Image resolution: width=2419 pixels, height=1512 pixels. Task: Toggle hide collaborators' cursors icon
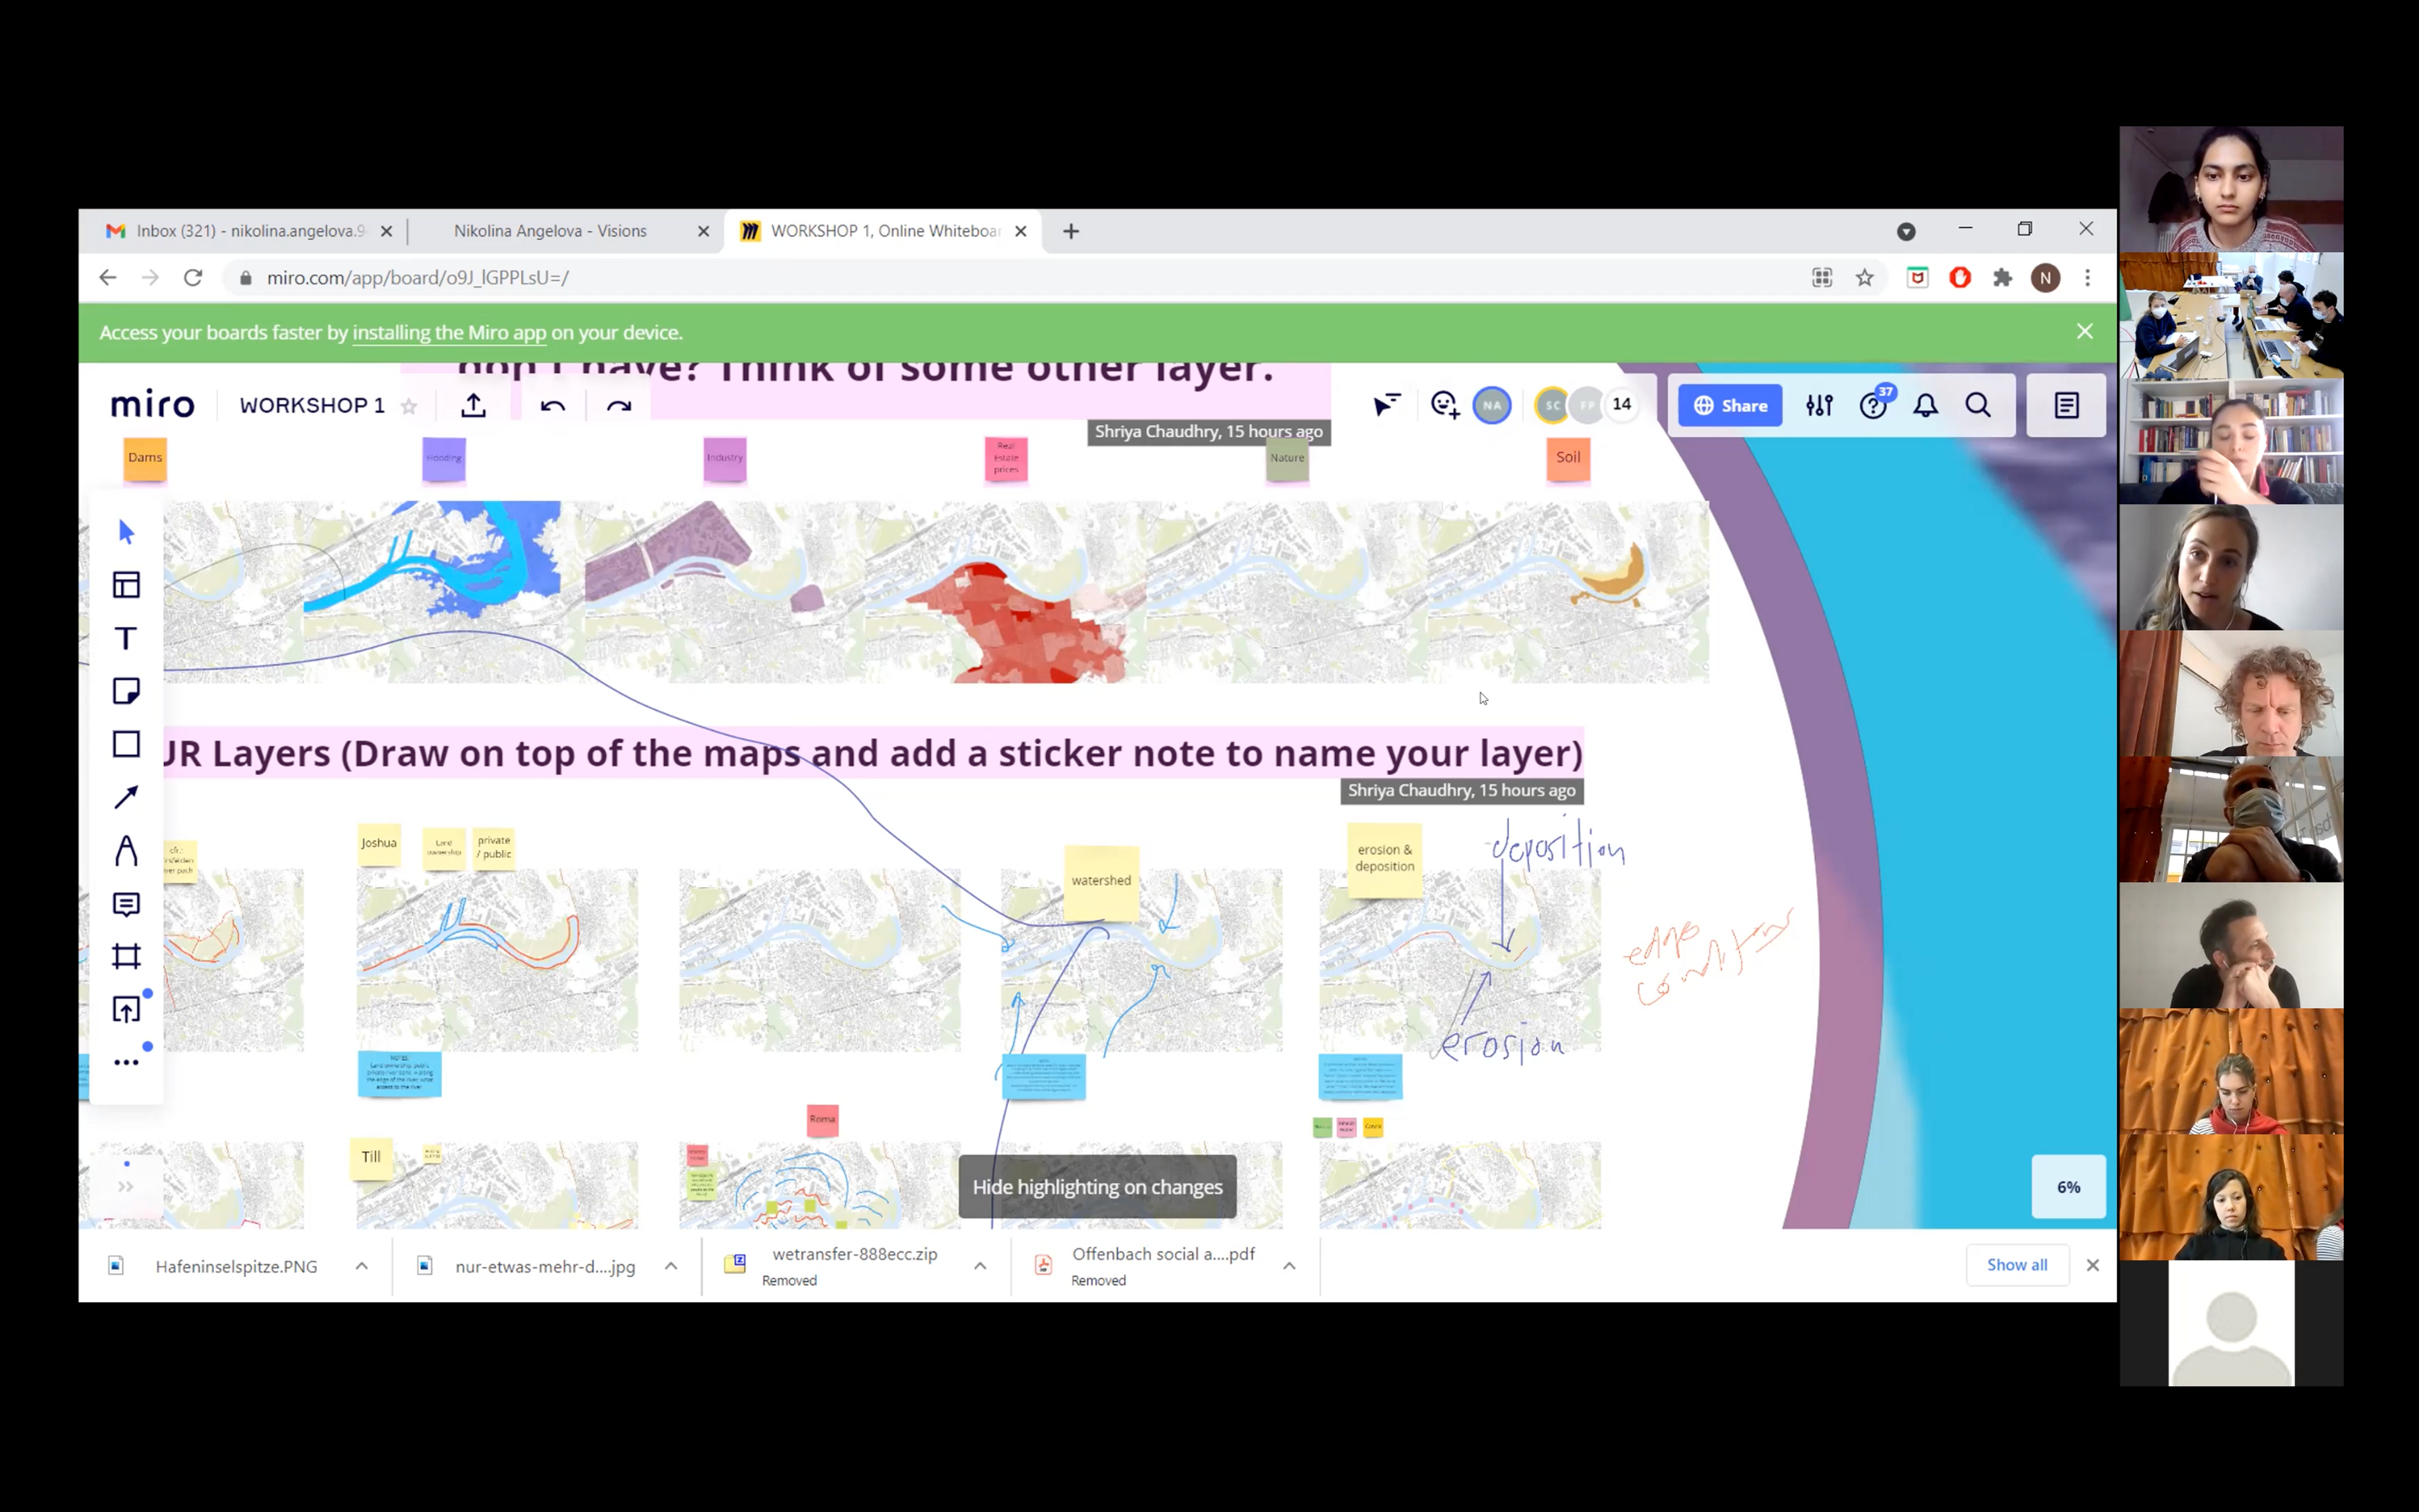click(x=1387, y=405)
